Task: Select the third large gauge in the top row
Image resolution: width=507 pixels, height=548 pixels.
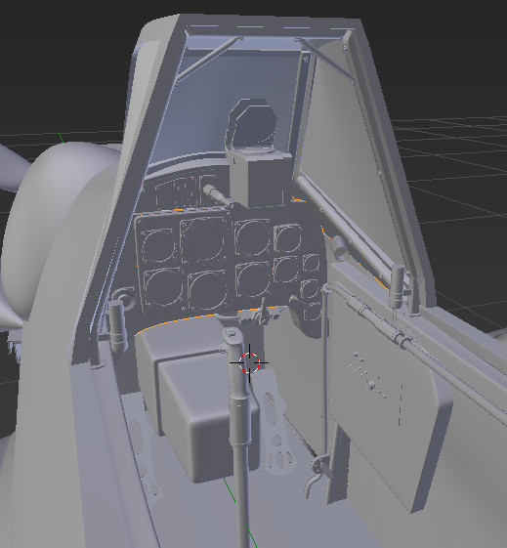Action: [252, 237]
